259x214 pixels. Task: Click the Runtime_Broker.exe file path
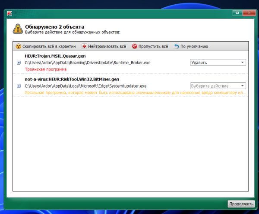(x=88, y=63)
